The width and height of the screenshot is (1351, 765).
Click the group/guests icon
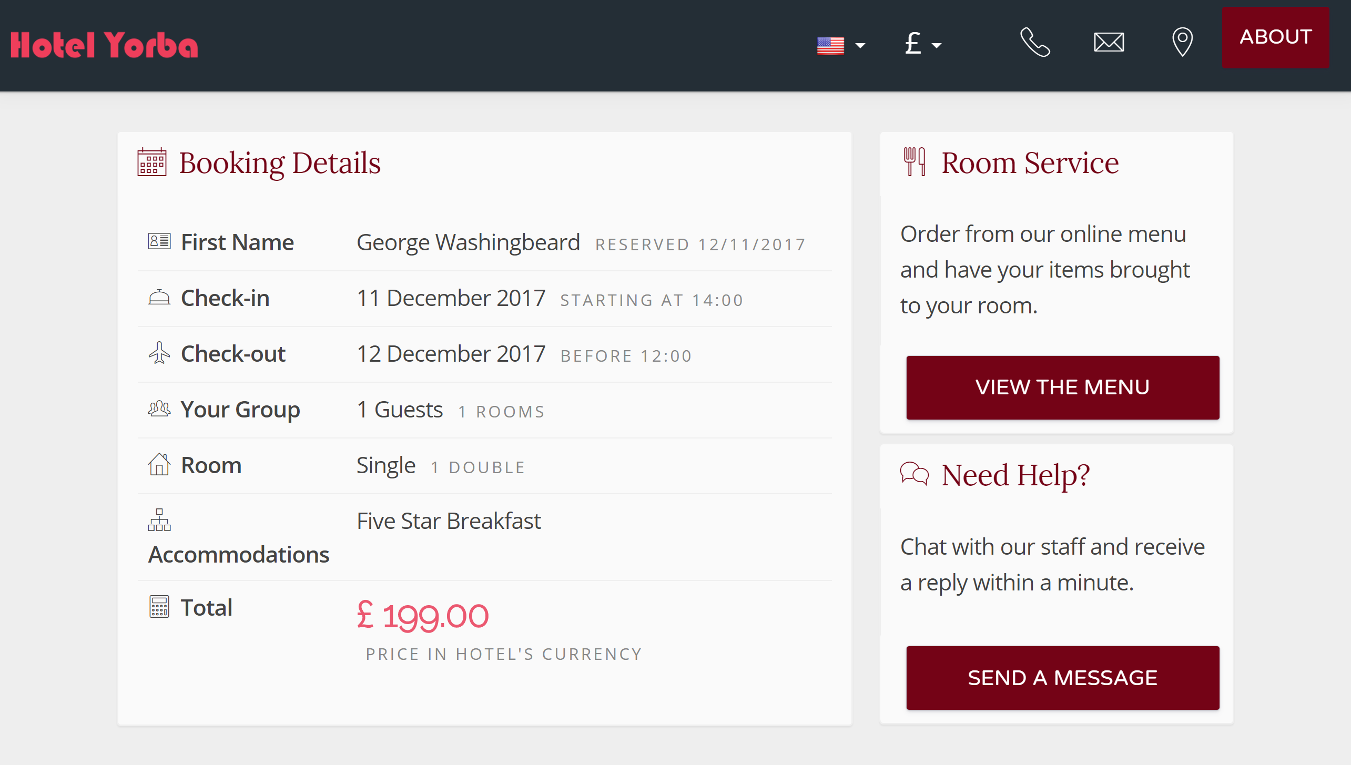coord(159,409)
